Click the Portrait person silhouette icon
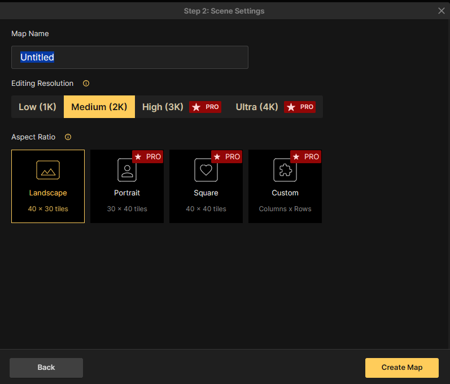 [x=127, y=170]
